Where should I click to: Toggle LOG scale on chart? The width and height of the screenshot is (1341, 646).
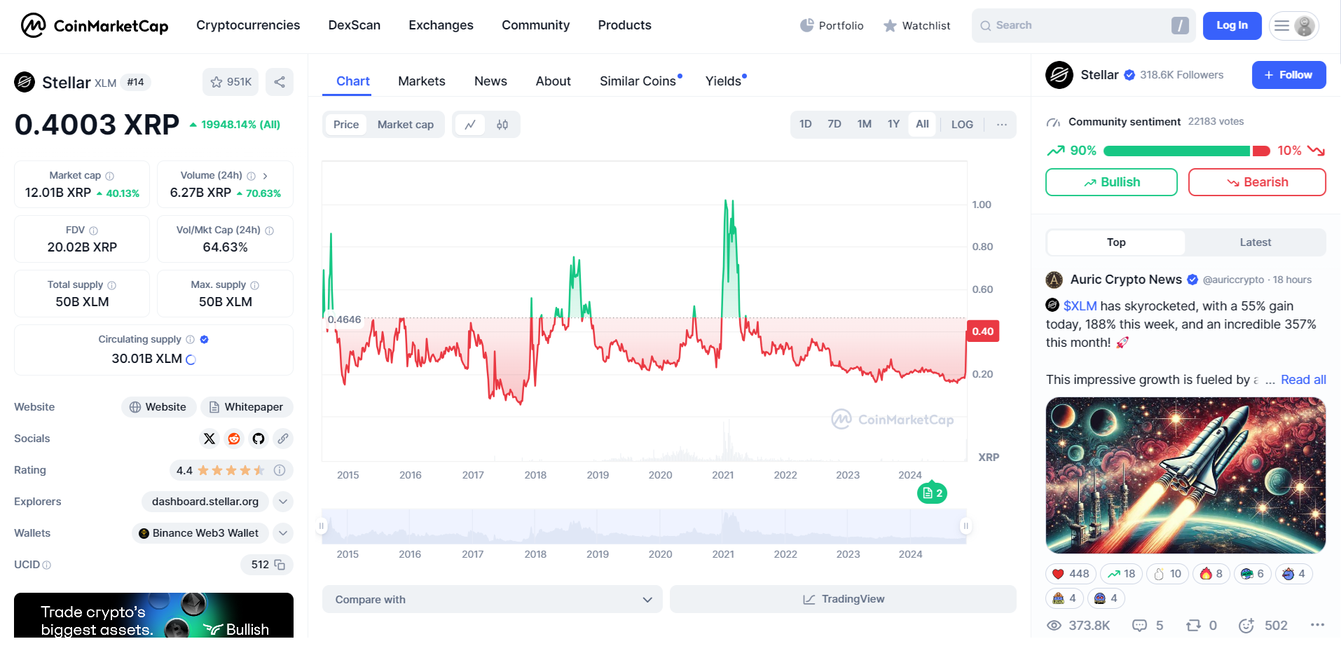(962, 124)
